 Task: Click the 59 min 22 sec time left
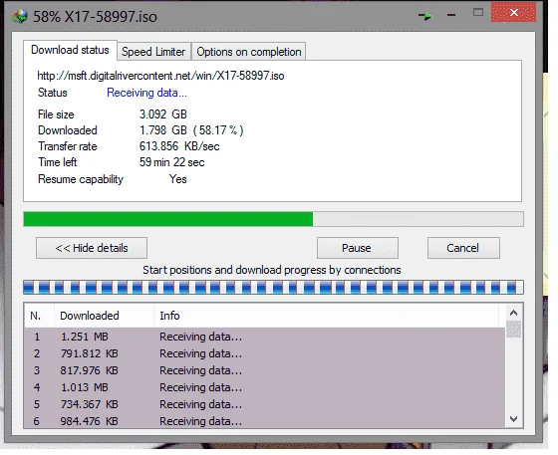point(171,162)
